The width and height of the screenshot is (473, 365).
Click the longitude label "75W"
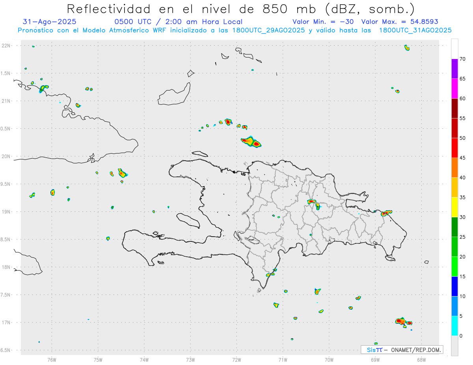click(x=98, y=359)
